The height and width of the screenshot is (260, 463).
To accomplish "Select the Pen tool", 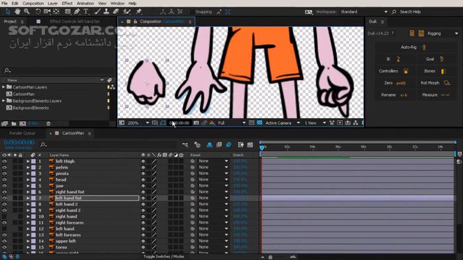I will [77, 11].
